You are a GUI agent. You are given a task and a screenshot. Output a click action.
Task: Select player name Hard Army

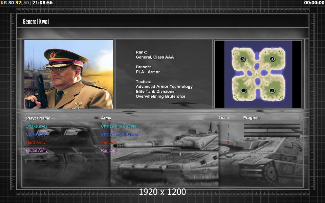(36, 142)
